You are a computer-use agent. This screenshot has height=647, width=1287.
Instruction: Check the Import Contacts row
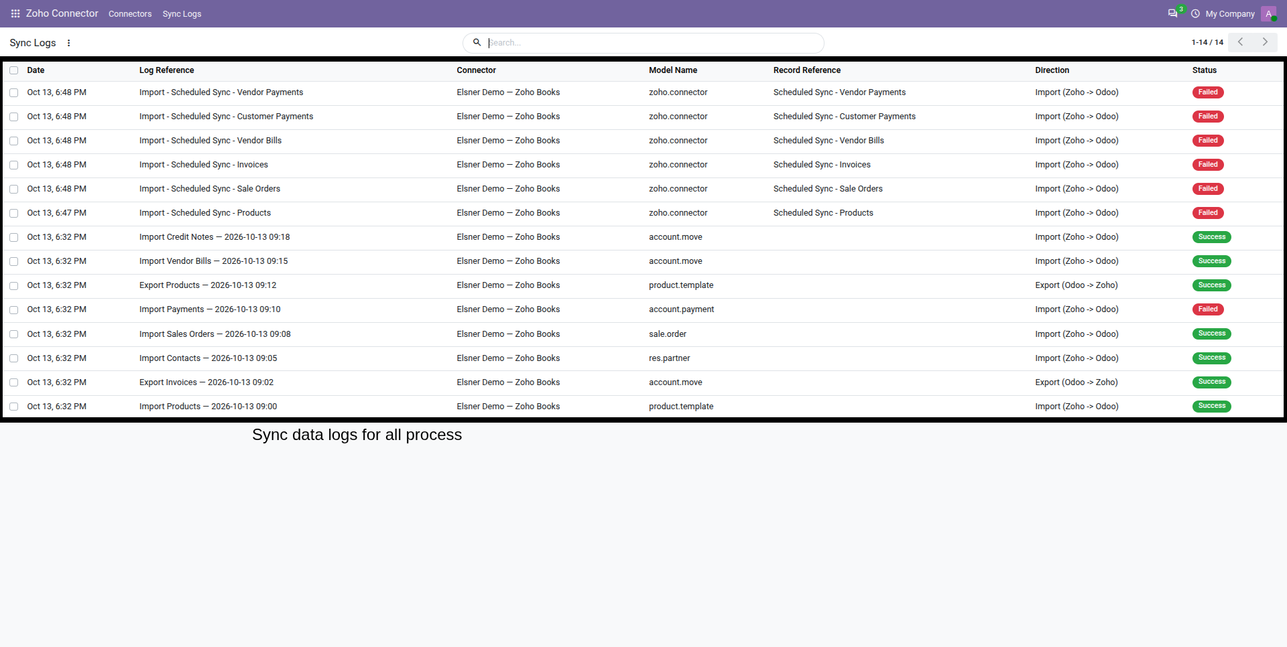(x=13, y=358)
